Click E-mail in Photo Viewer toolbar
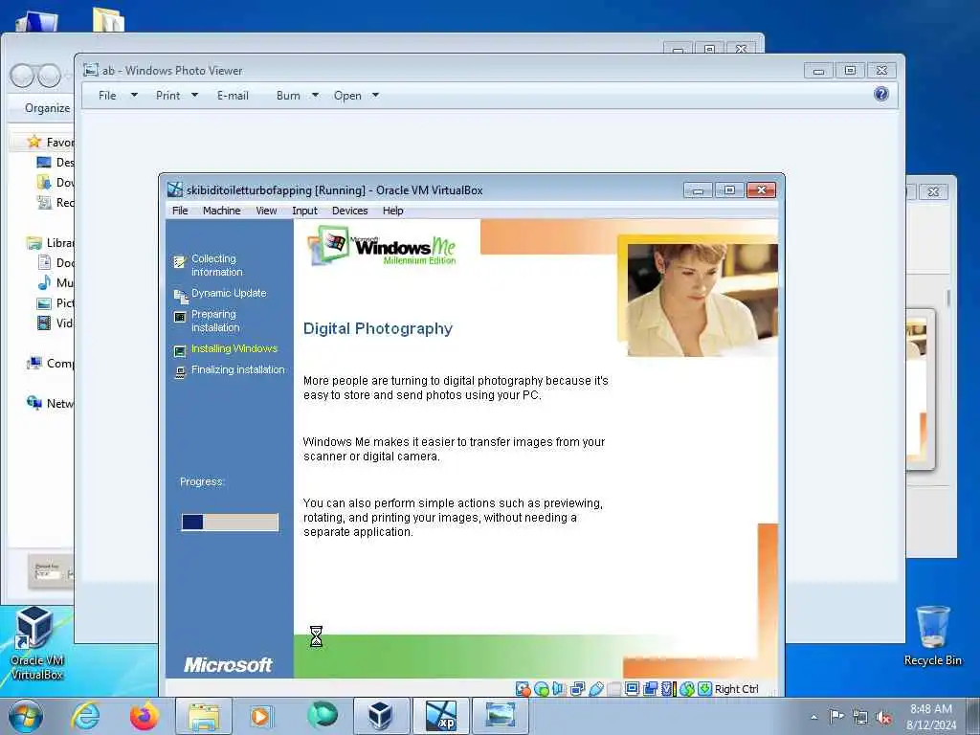This screenshot has height=735, width=980. (x=233, y=96)
